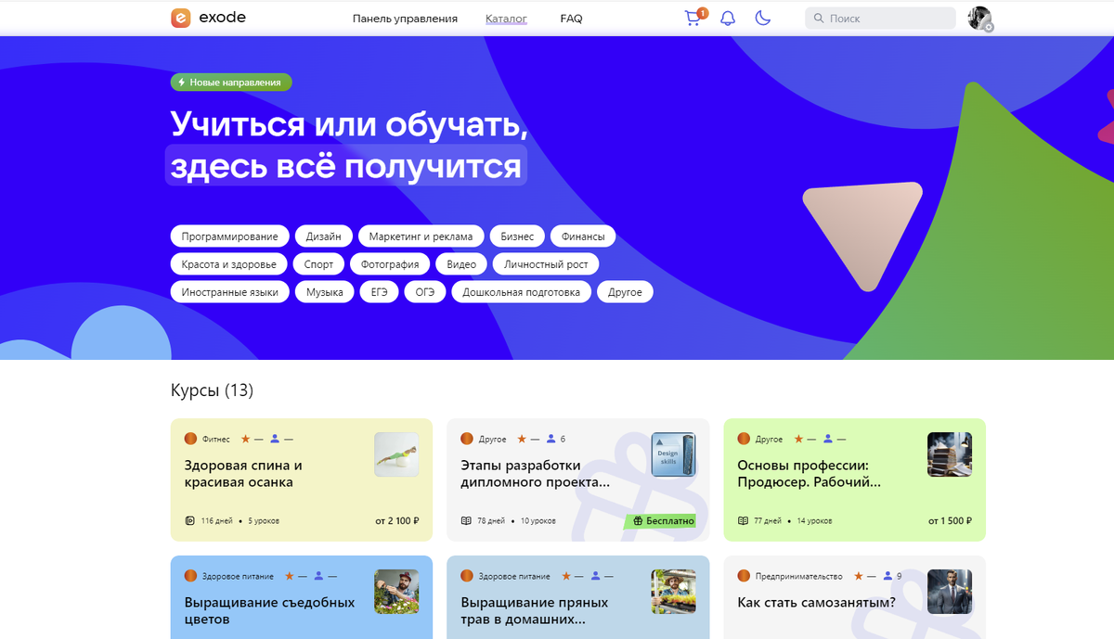Click the 10 уроков text
The width and height of the screenshot is (1114, 639).
538,521
